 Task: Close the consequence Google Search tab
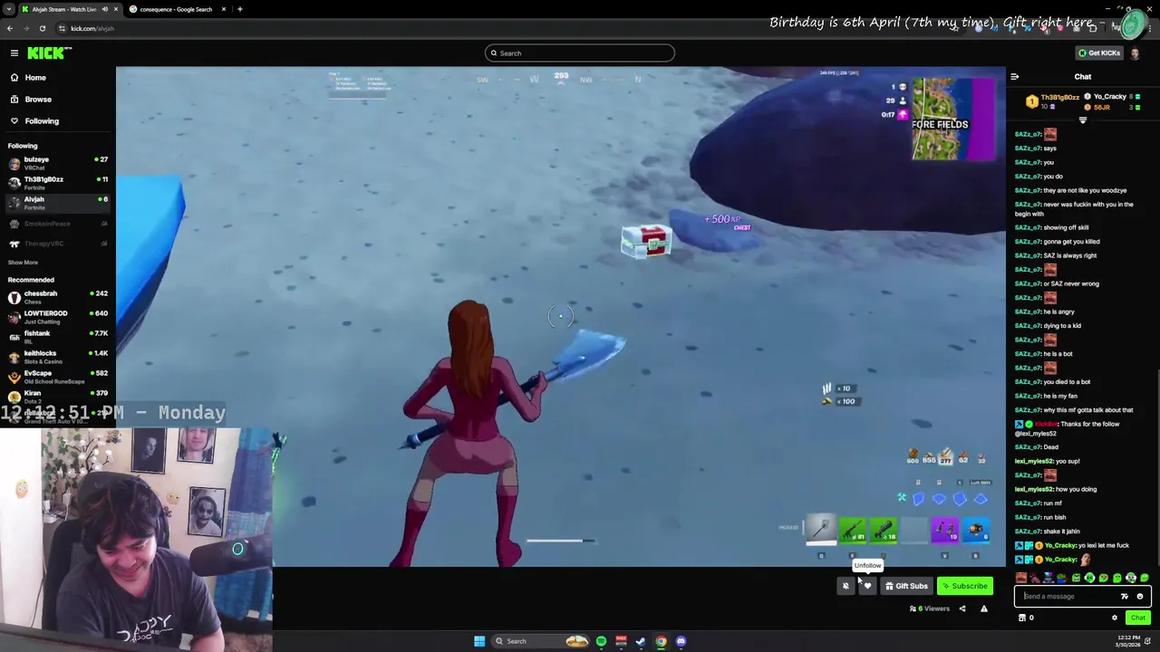(224, 9)
